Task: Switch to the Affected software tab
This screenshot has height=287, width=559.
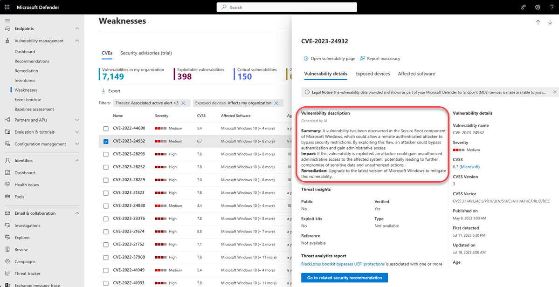Action: point(416,74)
